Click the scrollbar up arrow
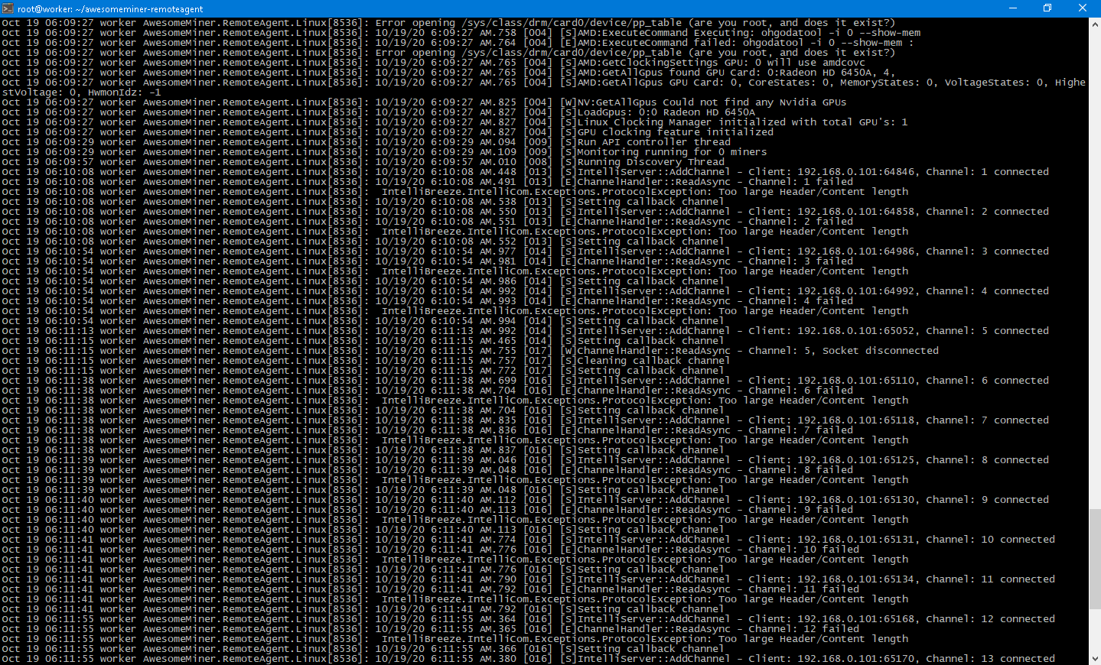This screenshot has height=665, width=1101. pos(1095,24)
